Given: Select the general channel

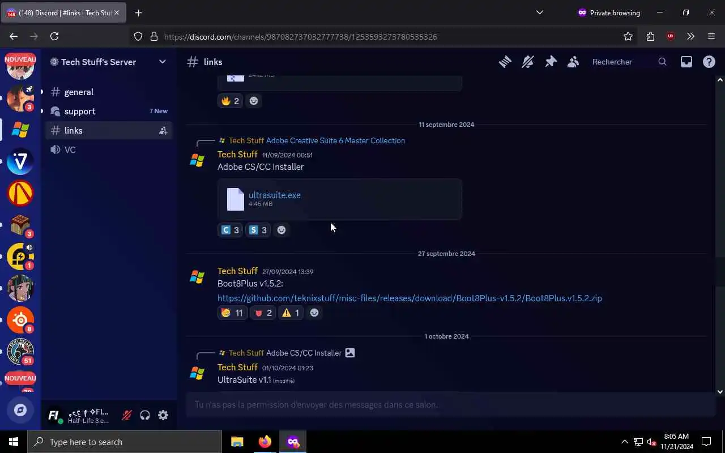Looking at the screenshot, I should point(109,92).
